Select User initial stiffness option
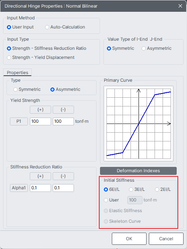Screen dimensions: 187x249 [111, 200]
